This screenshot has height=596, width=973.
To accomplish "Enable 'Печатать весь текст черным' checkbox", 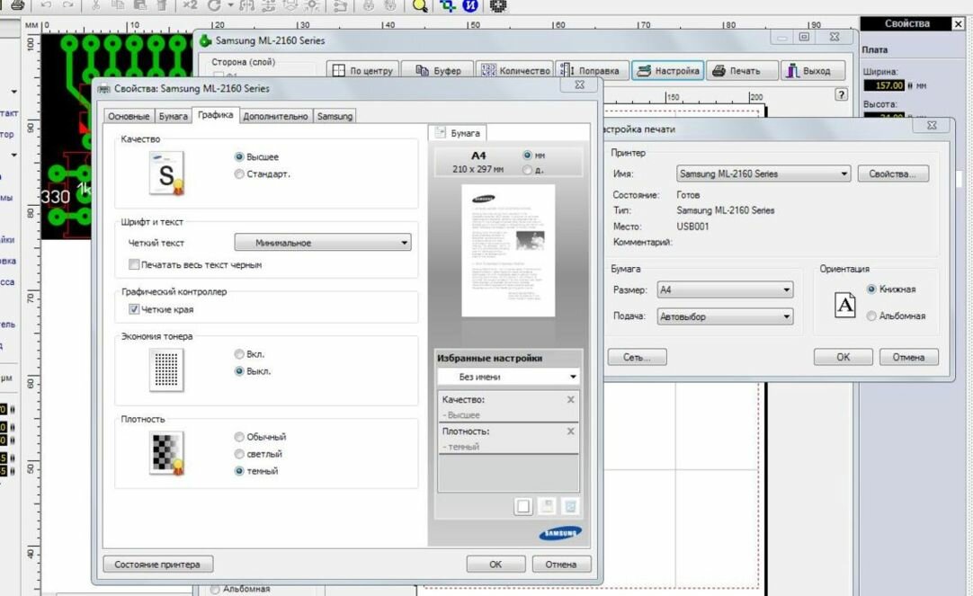I will [133, 264].
